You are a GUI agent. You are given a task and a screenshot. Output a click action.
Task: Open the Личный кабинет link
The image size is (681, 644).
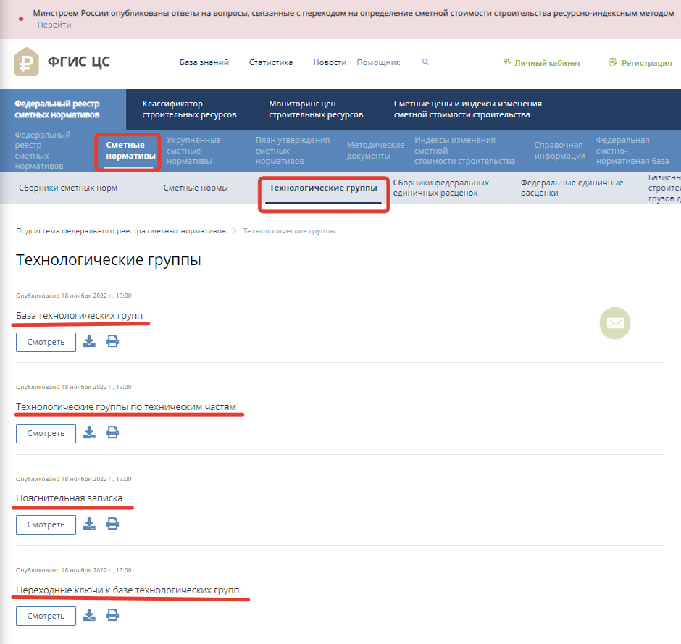[x=547, y=63]
